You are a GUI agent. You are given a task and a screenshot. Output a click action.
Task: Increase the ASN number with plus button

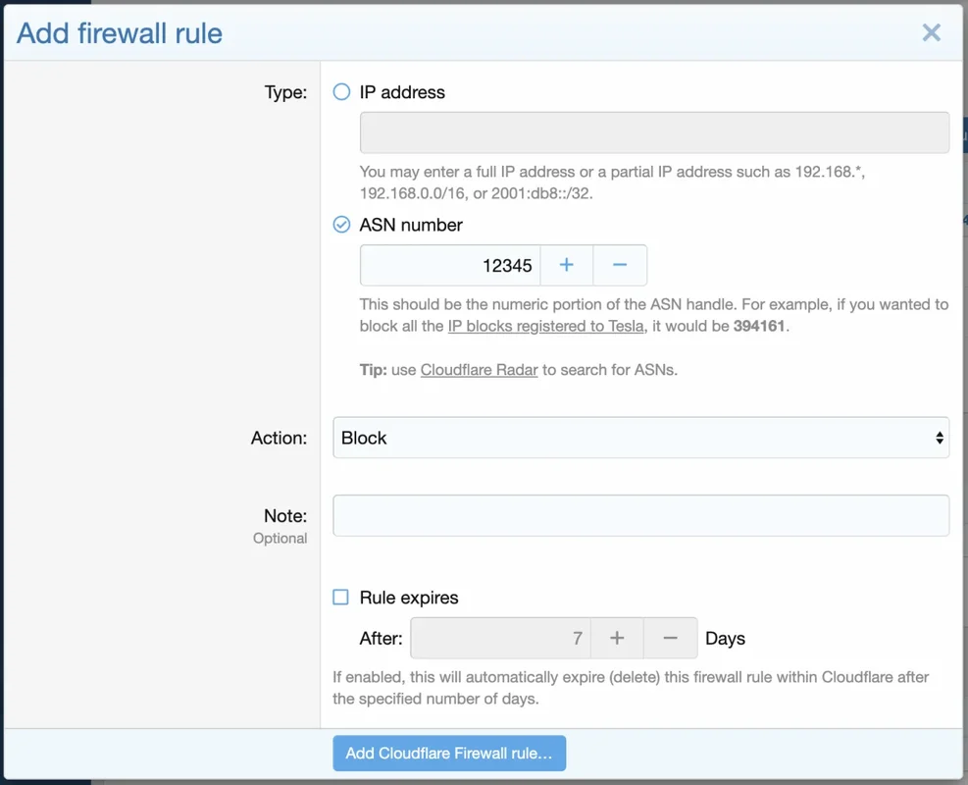tap(566, 265)
